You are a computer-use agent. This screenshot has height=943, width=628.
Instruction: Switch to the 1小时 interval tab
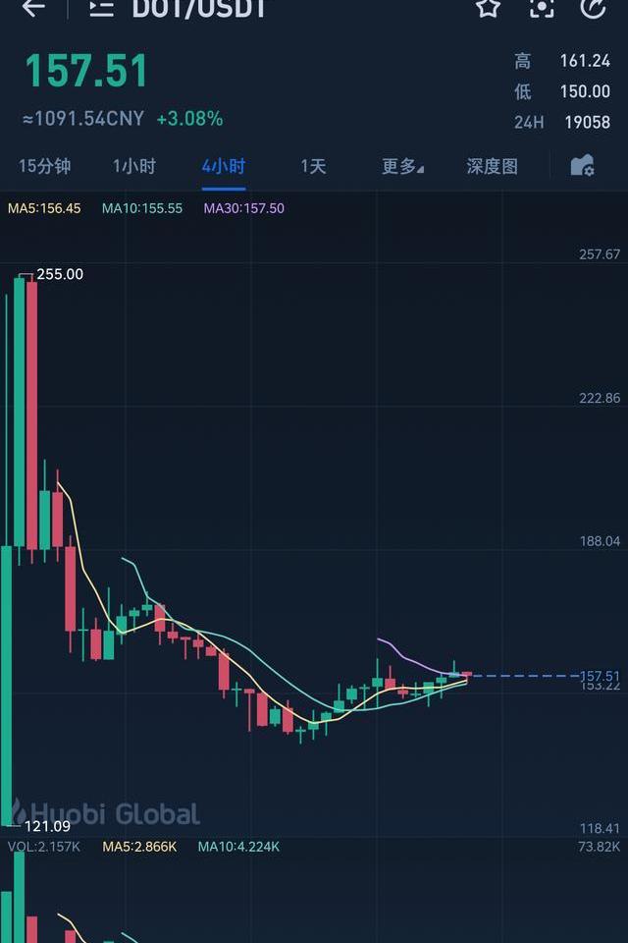134,166
